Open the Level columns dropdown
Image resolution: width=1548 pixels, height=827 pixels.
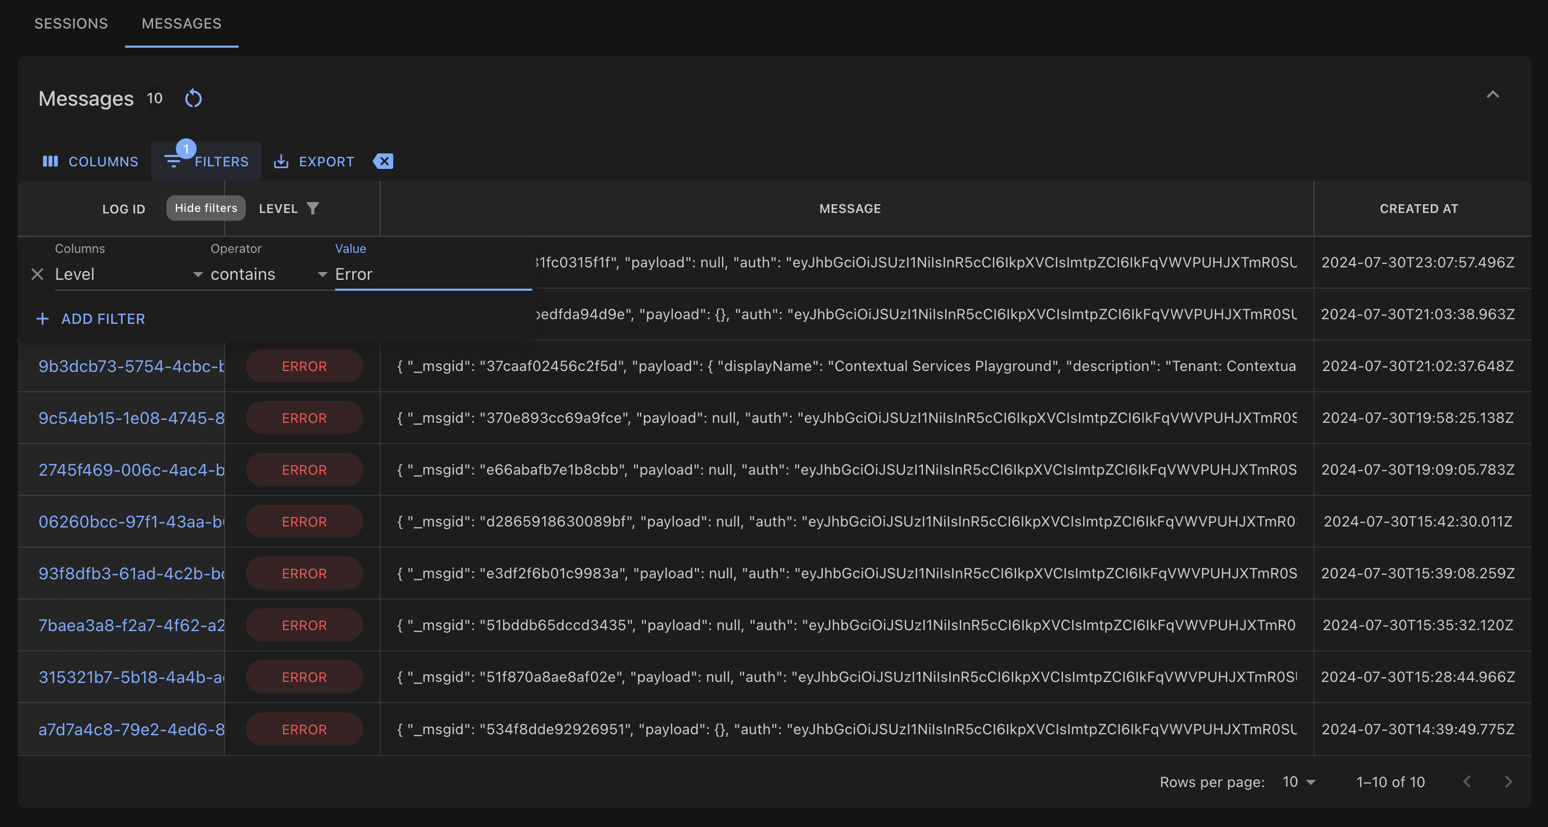pyautogui.click(x=129, y=274)
